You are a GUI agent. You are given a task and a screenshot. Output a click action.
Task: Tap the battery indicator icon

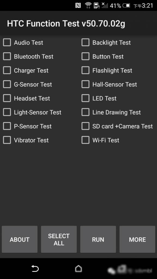click(x=126, y=6)
